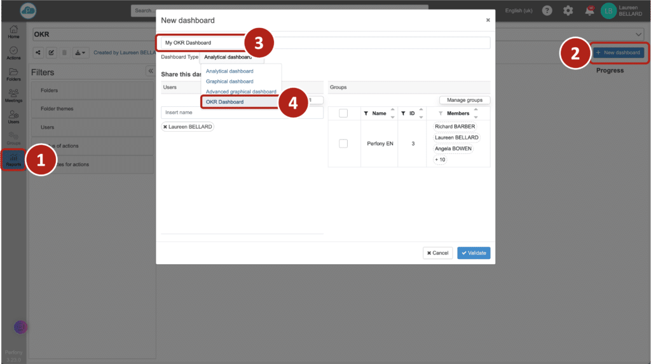Remove Laureen BELLARD from shared users
The width and height of the screenshot is (651, 364).
165,127
